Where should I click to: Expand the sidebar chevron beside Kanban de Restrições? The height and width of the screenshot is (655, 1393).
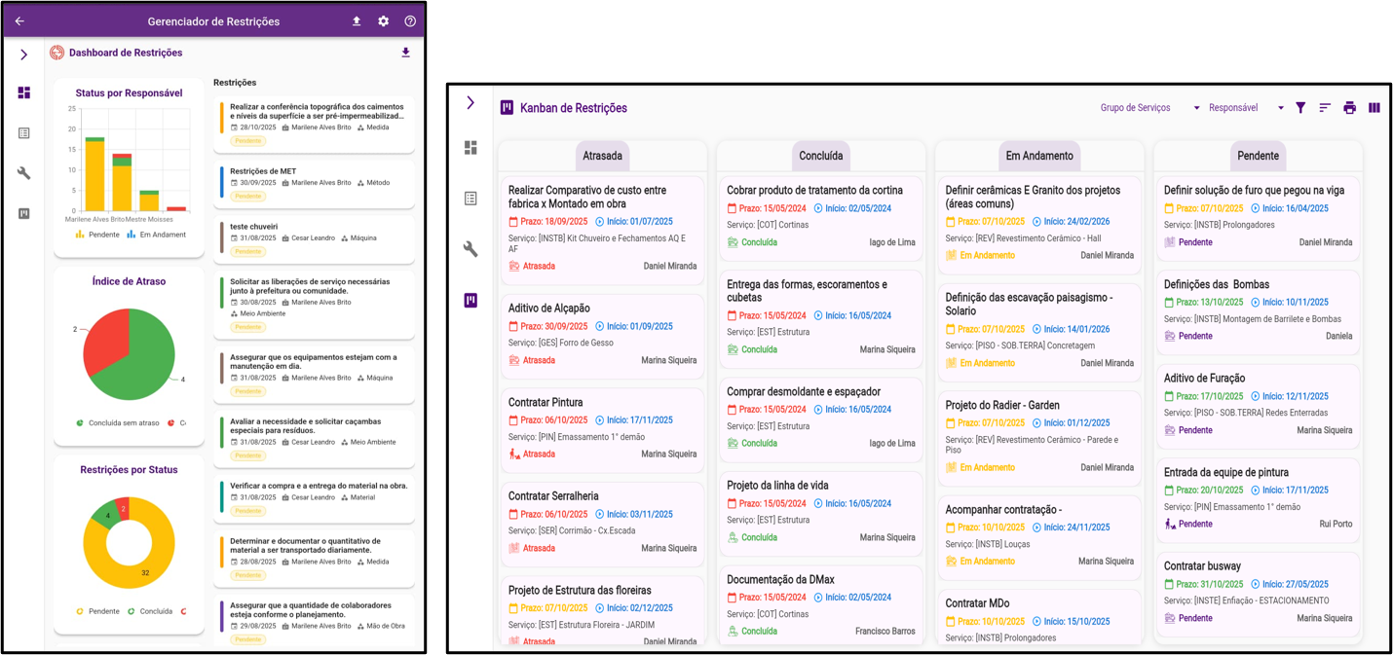(471, 102)
